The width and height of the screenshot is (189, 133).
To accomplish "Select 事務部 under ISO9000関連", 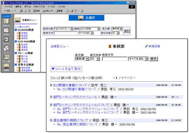I will pyautogui.click(x=24, y=38).
